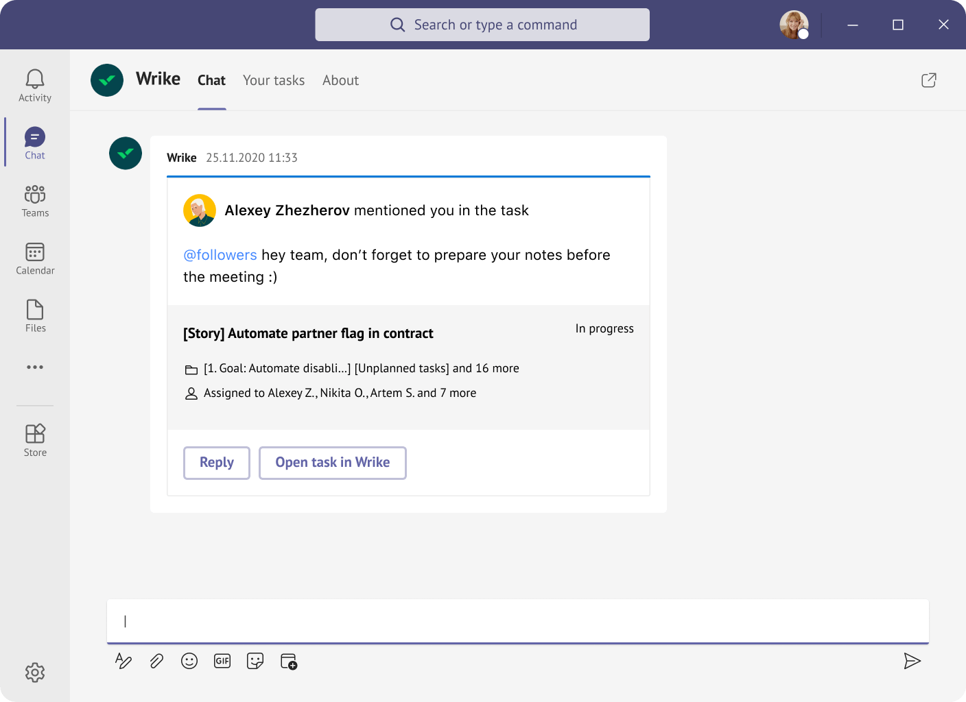Image resolution: width=966 pixels, height=702 pixels.
Task: Attach a file with paperclip icon
Action: tap(156, 661)
